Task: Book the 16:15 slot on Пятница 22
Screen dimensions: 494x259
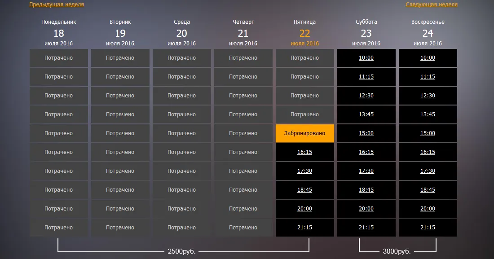Action: coord(304,152)
